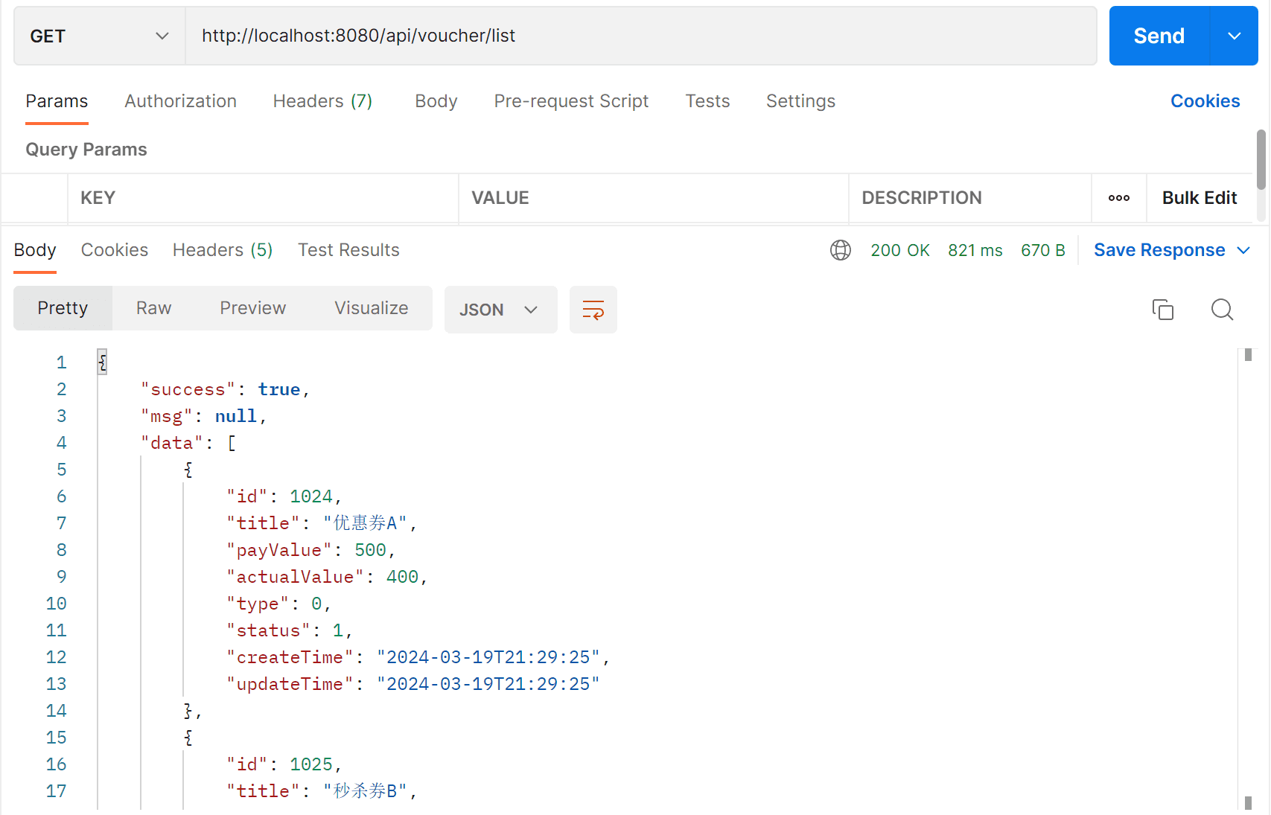Switch to Bulk Edit mode
Screen dimensions: 1271x815
click(1199, 198)
